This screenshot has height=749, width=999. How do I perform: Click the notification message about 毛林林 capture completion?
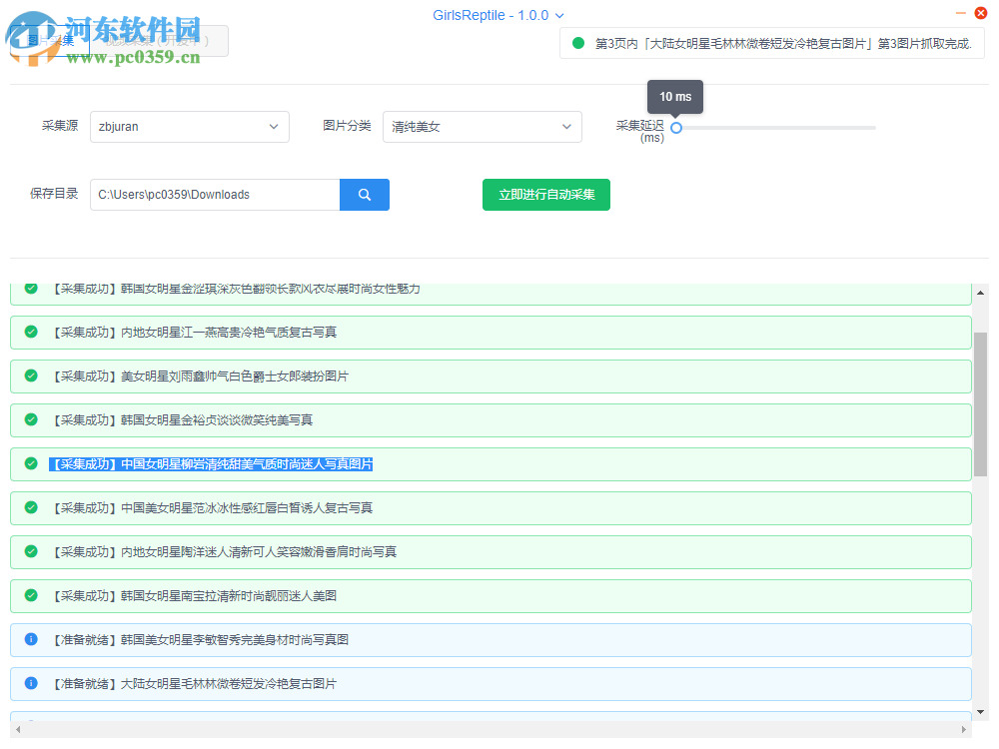783,43
